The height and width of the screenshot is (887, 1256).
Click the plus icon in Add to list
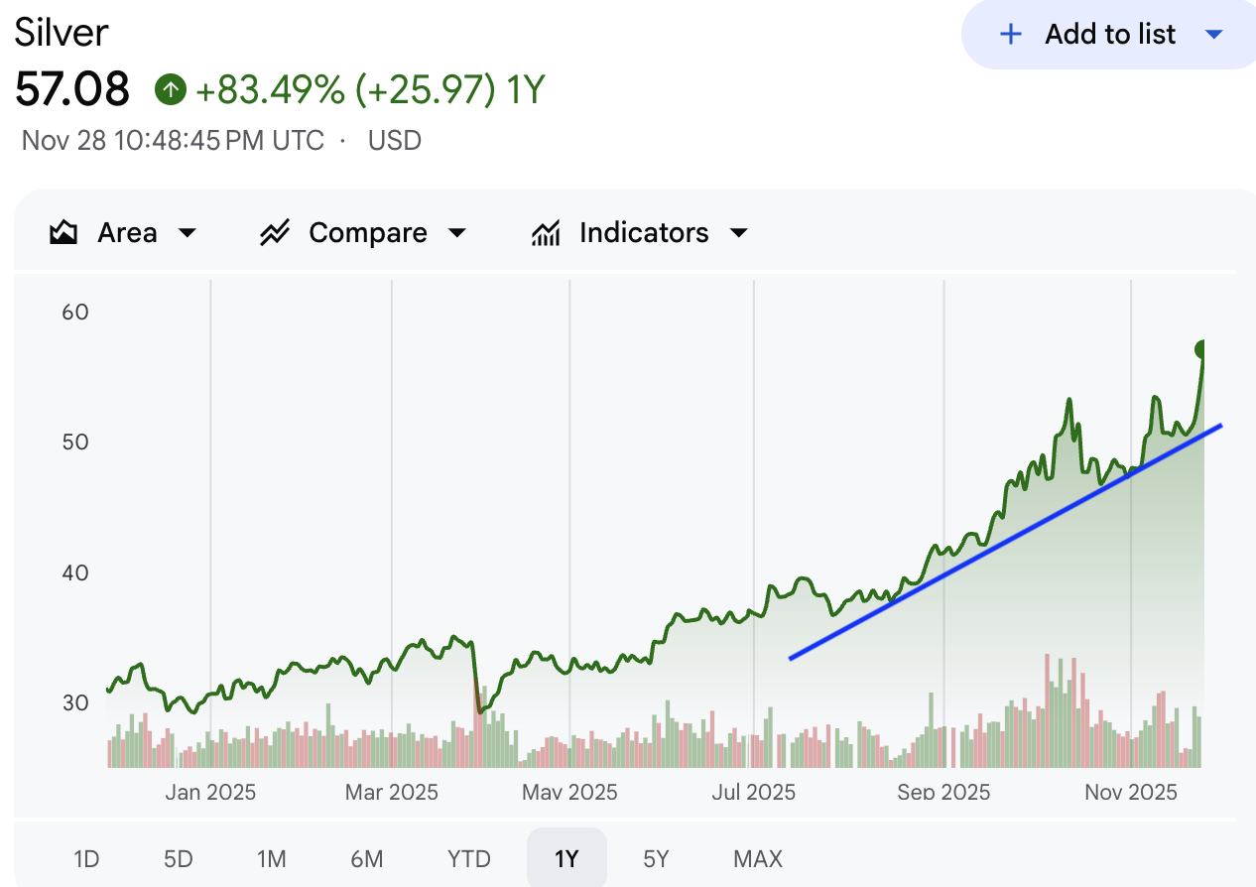click(1010, 35)
